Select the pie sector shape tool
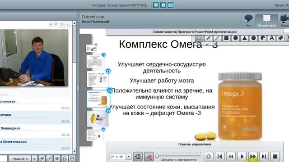 click(263, 38)
